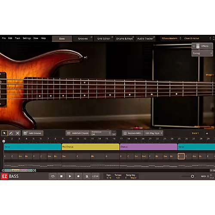The image size is (215, 215).
Task: Select the highlighted F chord at bar 25
Action: [x=181, y=156]
